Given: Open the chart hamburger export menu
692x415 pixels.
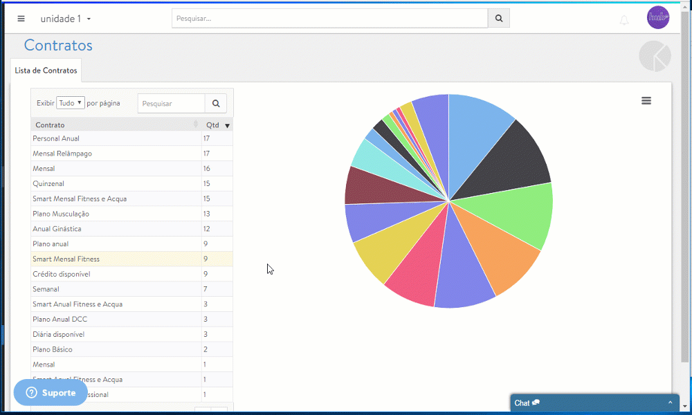Looking at the screenshot, I should click(646, 101).
